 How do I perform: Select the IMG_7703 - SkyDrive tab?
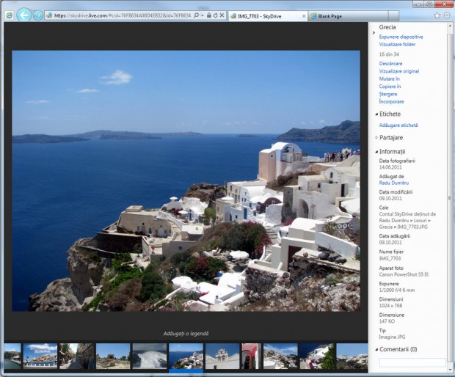click(261, 15)
